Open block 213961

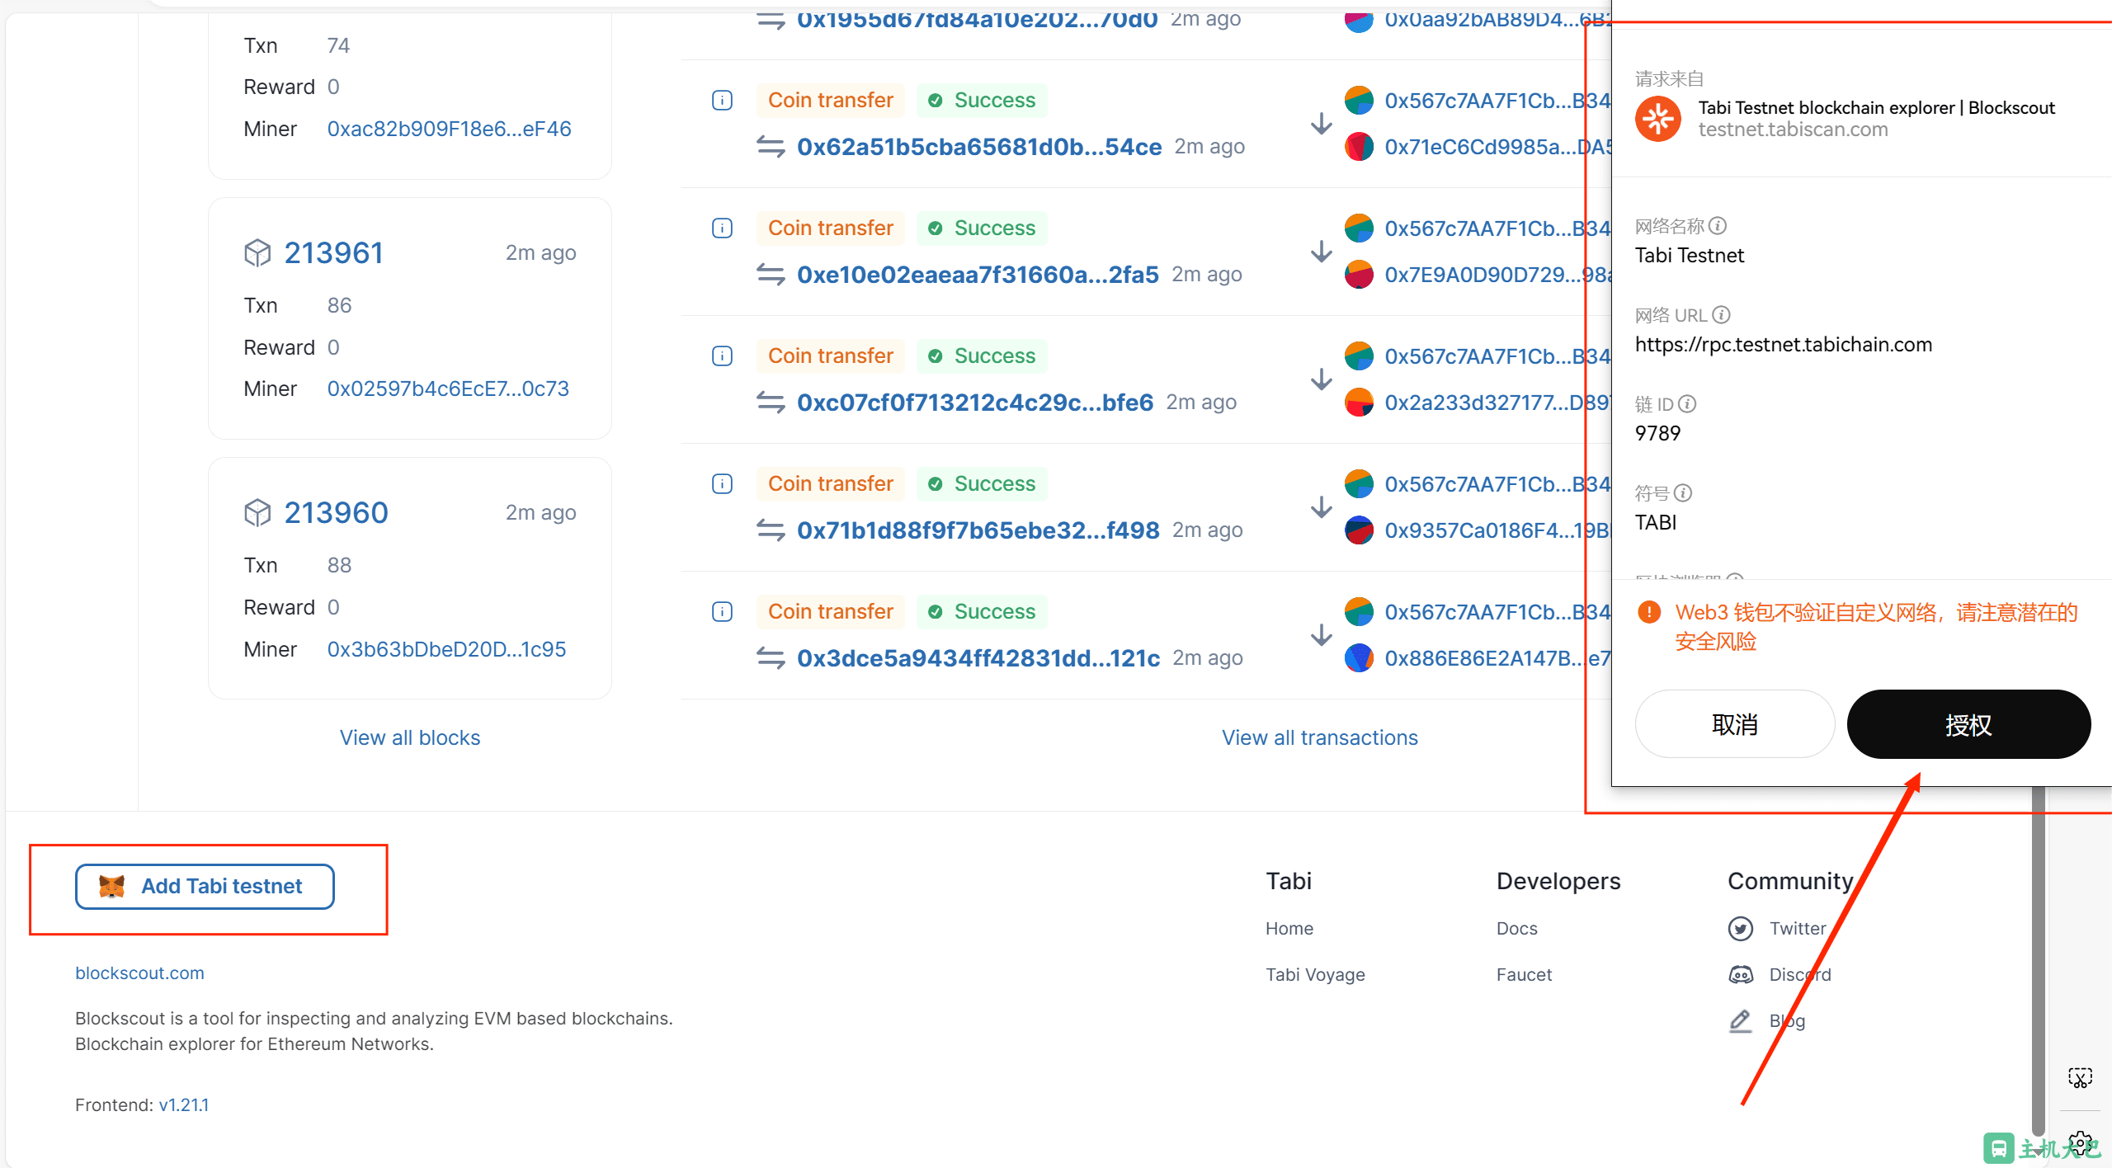coord(333,252)
